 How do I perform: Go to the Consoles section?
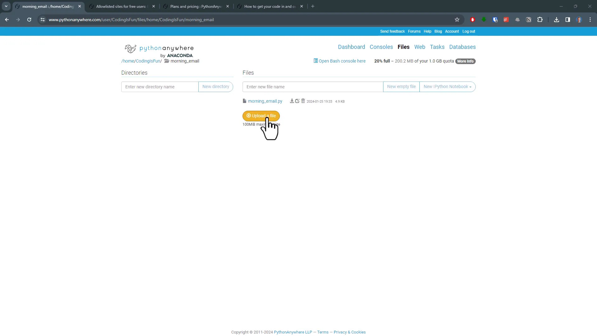[x=381, y=47]
